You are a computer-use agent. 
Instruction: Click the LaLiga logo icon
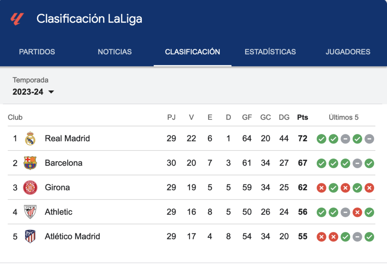pyautogui.click(x=17, y=19)
